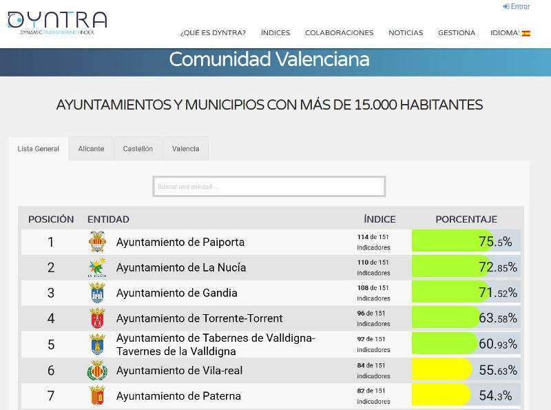Open Ayuntamiento de La Nucía entry
The width and height of the screenshot is (551, 410).
pyautogui.click(x=181, y=267)
